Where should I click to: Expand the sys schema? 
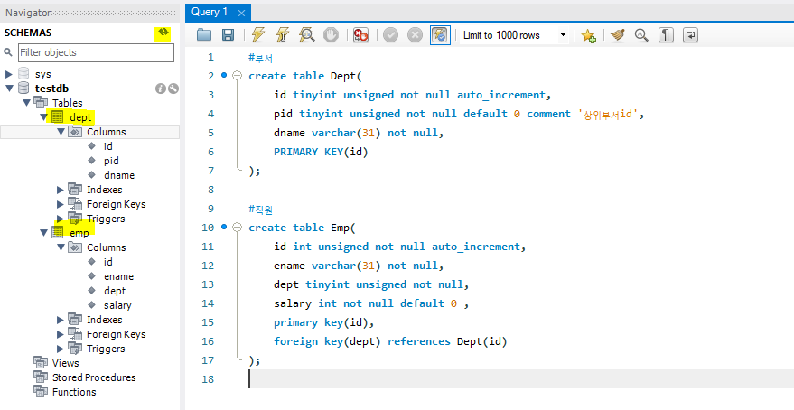pyautogui.click(x=9, y=74)
